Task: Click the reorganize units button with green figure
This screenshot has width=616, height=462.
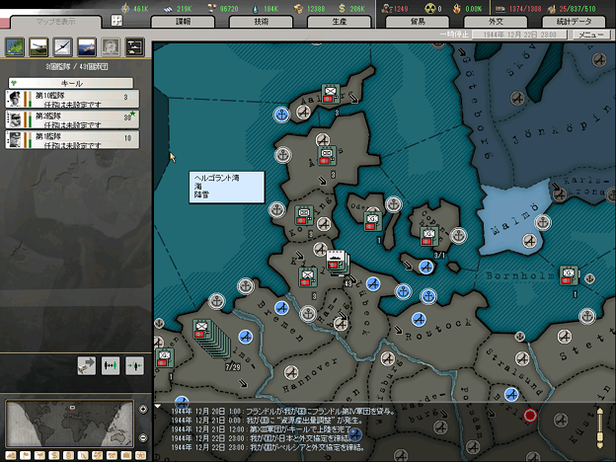Action: point(111,365)
